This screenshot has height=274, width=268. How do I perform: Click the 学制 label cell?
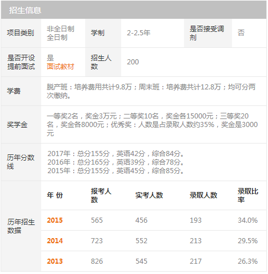click(x=103, y=33)
